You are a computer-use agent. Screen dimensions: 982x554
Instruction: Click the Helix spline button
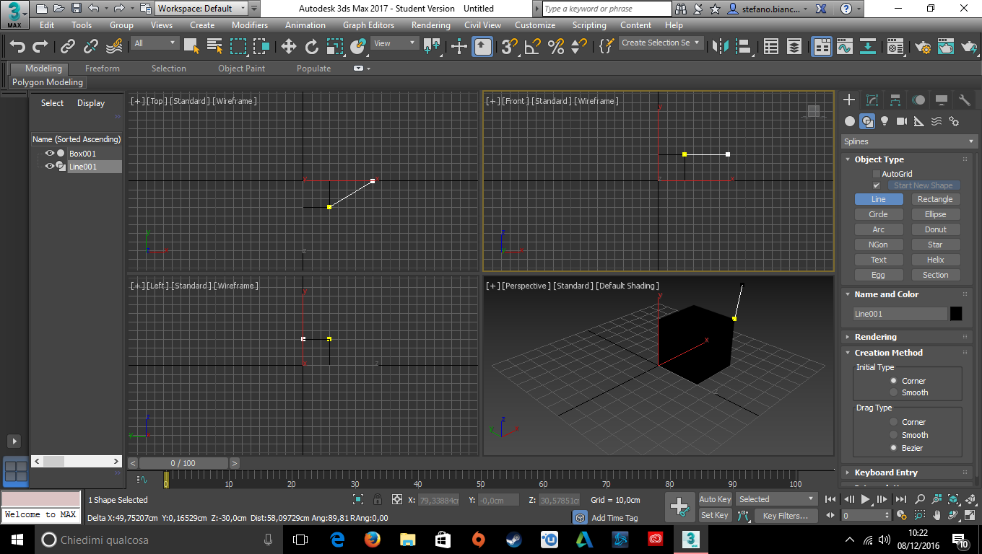coord(935,260)
